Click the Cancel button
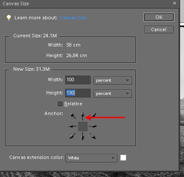 (x=159, y=29)
